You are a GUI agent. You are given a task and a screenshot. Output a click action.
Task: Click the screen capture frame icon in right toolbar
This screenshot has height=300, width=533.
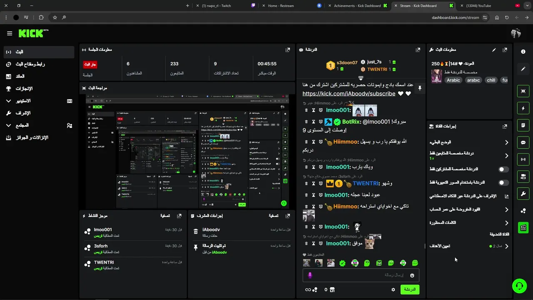point(523,91)
